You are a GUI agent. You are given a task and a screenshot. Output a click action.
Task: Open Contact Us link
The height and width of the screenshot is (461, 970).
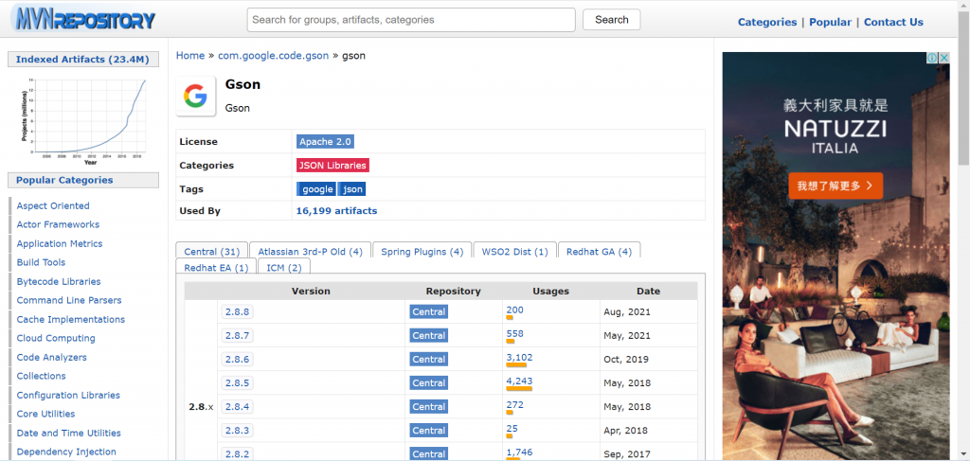click(x=893, y=23)
